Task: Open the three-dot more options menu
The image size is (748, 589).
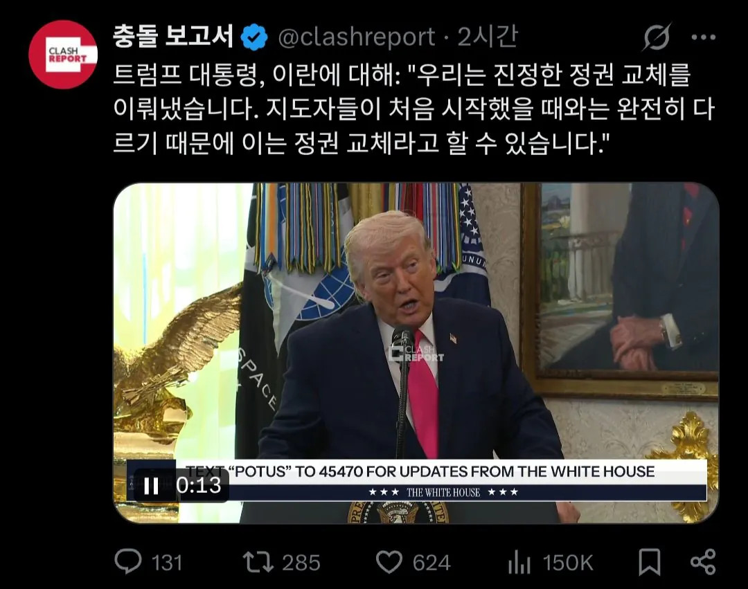Action: tap(704, 37)
